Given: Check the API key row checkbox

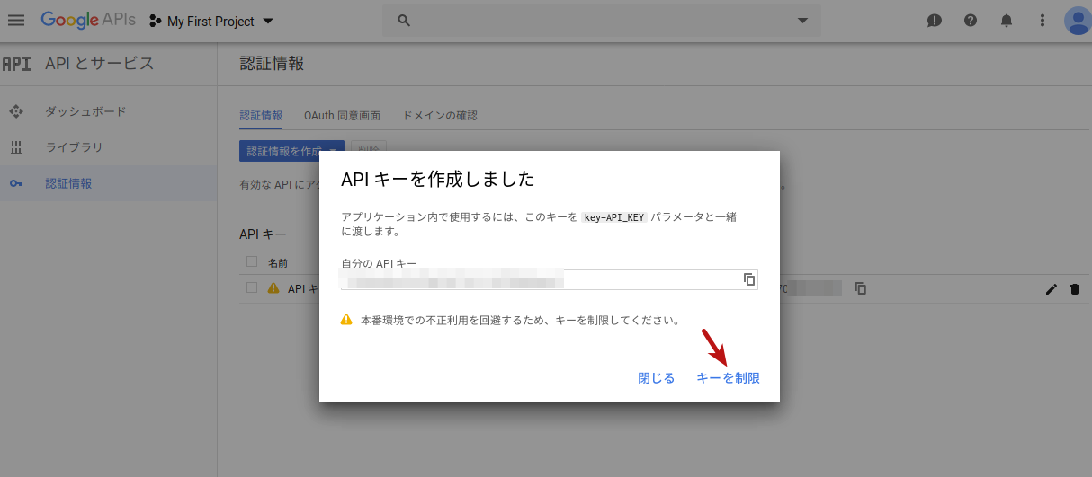Looking at the screenshot, I should pyautogui.click(x=252, y=288).
